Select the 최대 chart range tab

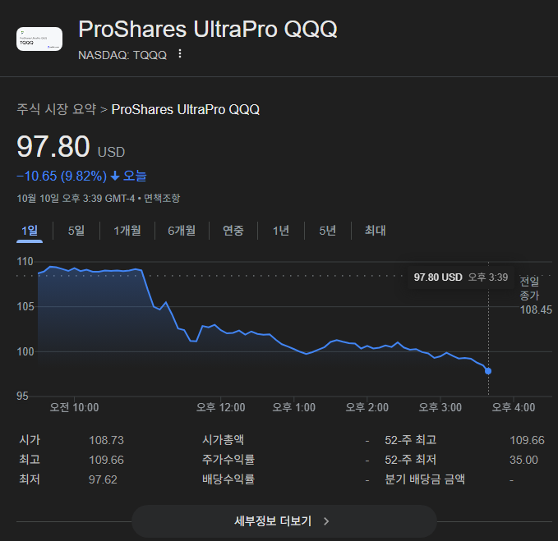375,231
